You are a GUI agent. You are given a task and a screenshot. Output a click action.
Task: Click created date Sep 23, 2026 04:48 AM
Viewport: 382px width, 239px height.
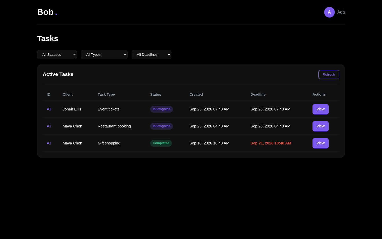click(209, 126)
